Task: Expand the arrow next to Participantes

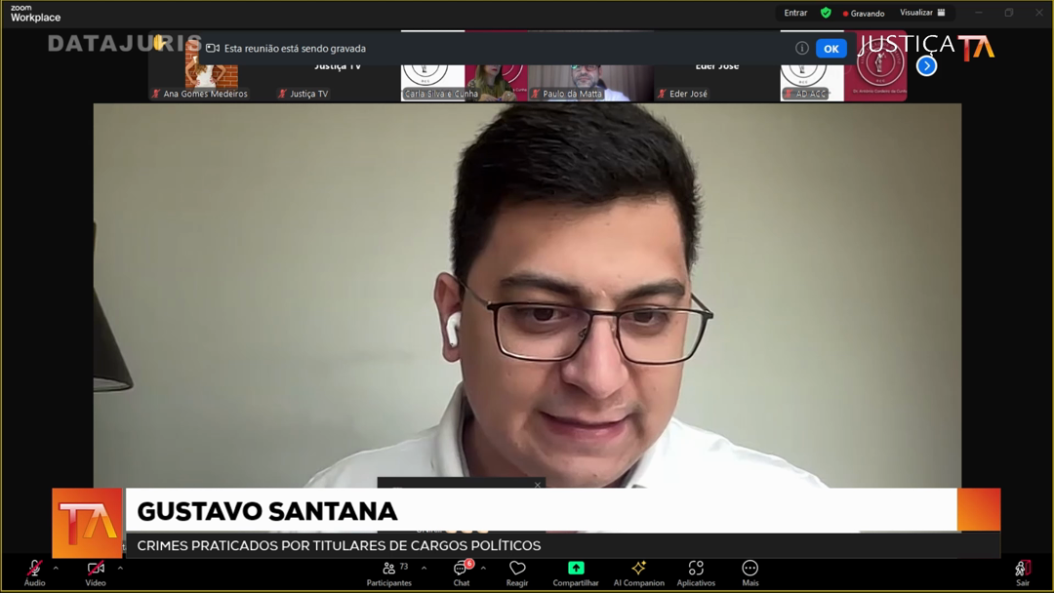Action: coord(424,567)
